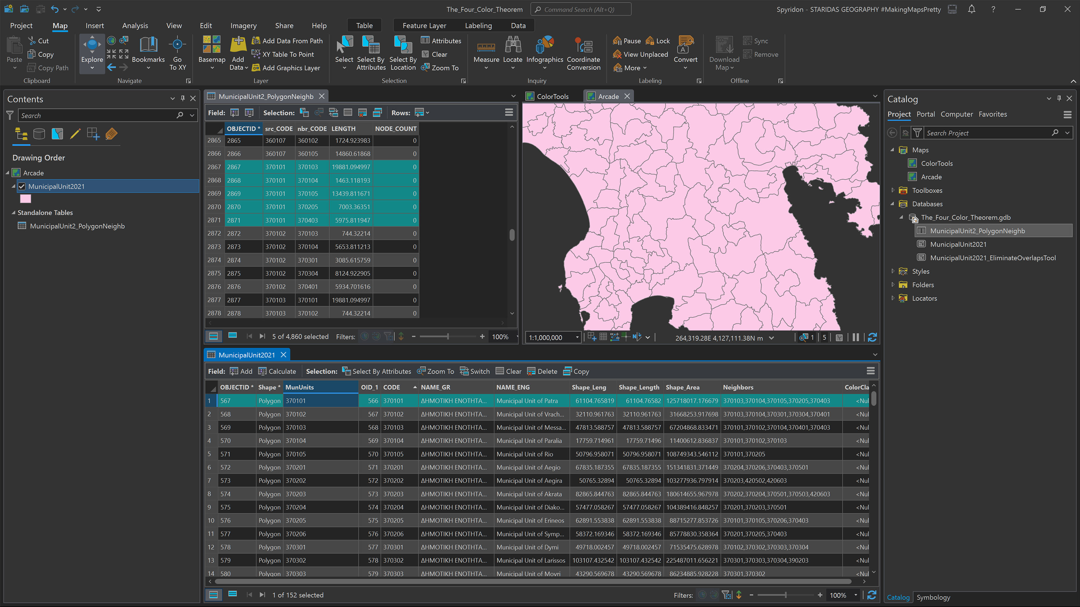Open the Select By Location tool

(x=403, y=52)
